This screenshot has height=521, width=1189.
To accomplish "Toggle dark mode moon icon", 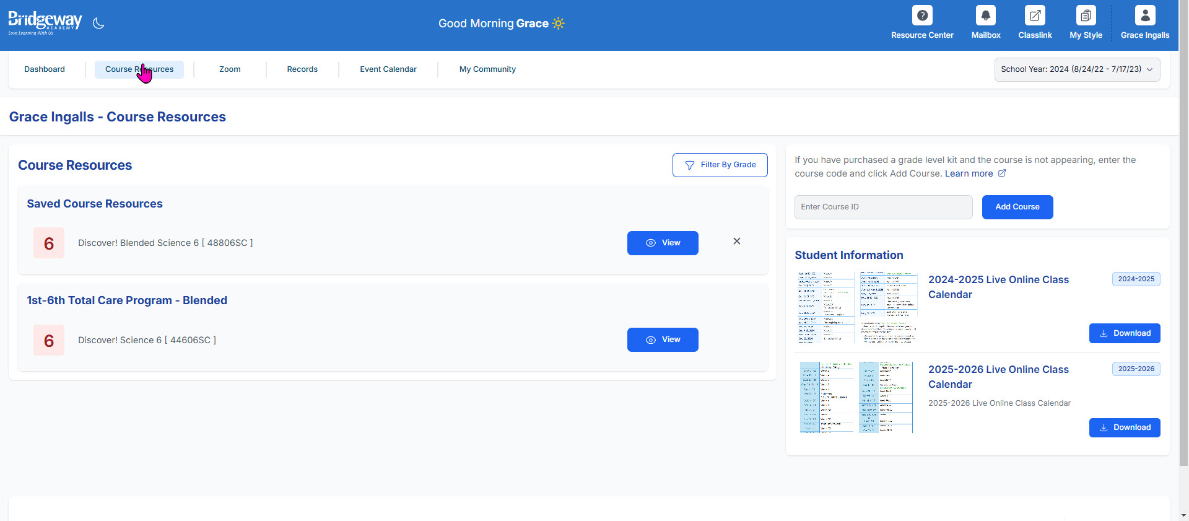I will coord(98,24).
